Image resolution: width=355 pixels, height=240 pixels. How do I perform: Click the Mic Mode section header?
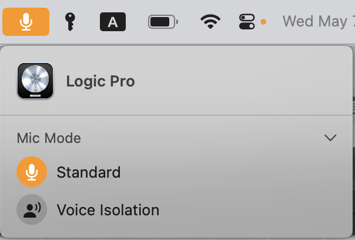point(49,138)
